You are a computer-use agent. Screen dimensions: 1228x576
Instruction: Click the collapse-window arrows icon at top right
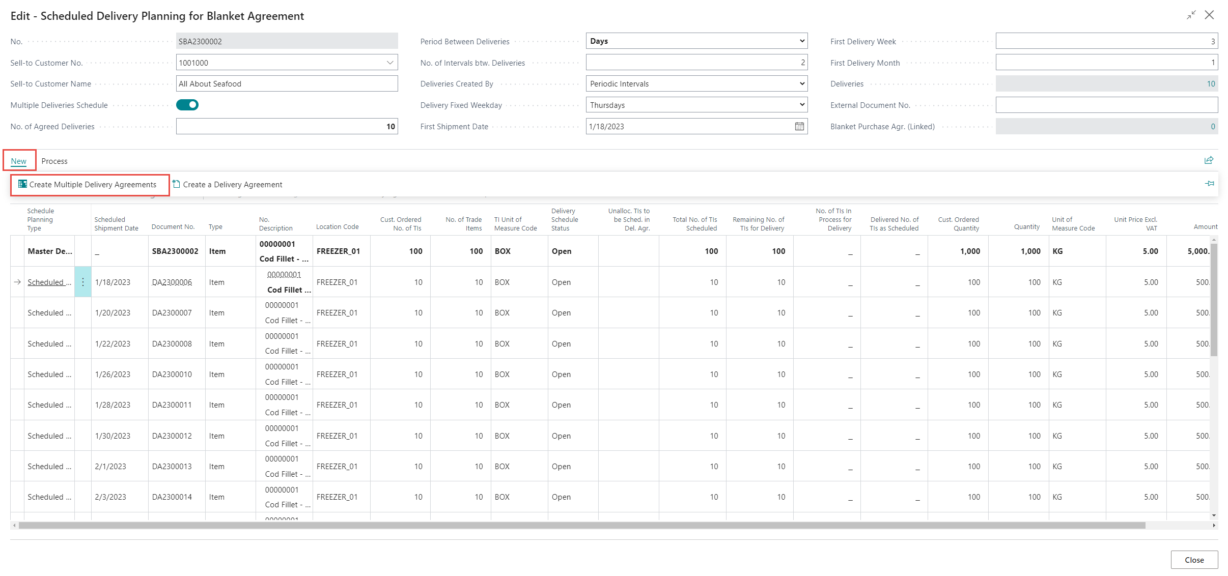1191,15
